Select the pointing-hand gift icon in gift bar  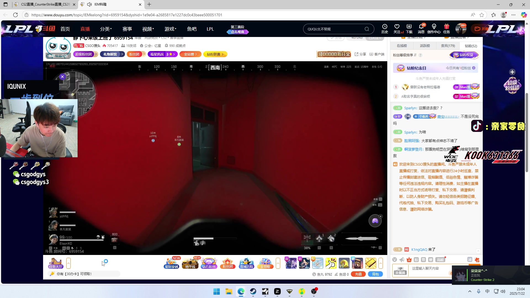coord(331,263)
